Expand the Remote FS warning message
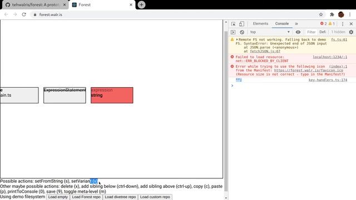 pos(237,39)
